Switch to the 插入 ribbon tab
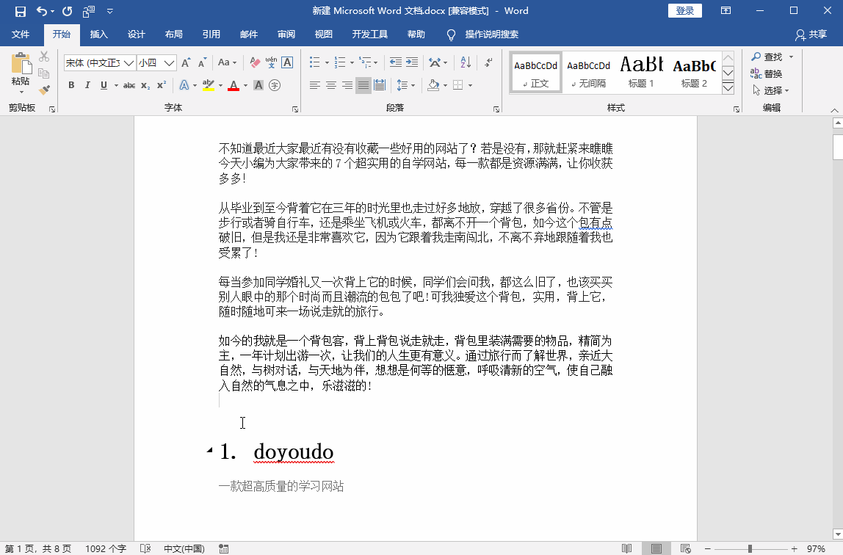Image resolution: width=843 pixels, height=555 pixels. pyautogui.click(x=99, y=34)
